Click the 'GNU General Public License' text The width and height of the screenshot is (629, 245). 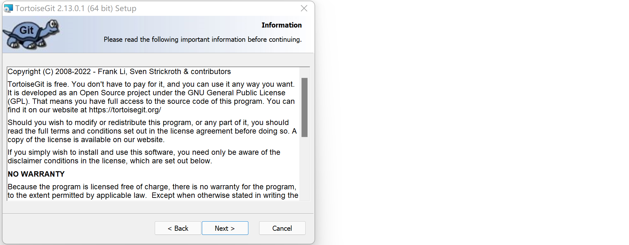[x=236, y=93]
